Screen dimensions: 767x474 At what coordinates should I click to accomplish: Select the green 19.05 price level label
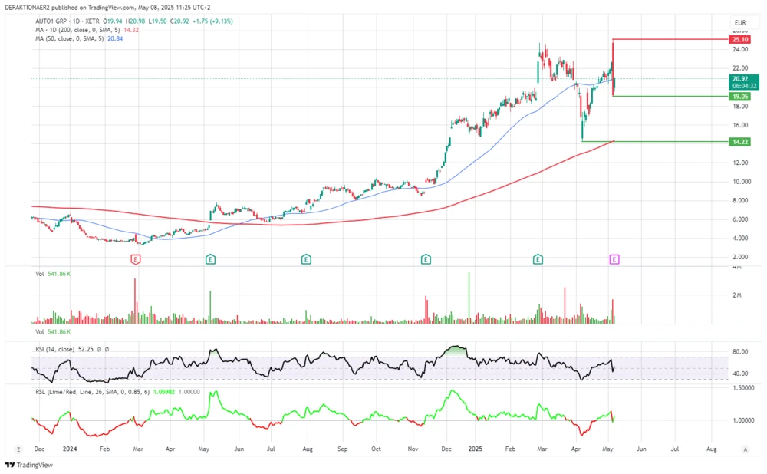point(740,97)
